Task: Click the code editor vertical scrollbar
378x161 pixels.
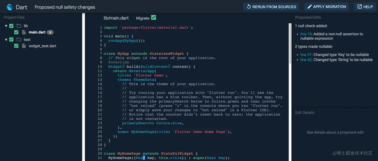Action: 290,44
